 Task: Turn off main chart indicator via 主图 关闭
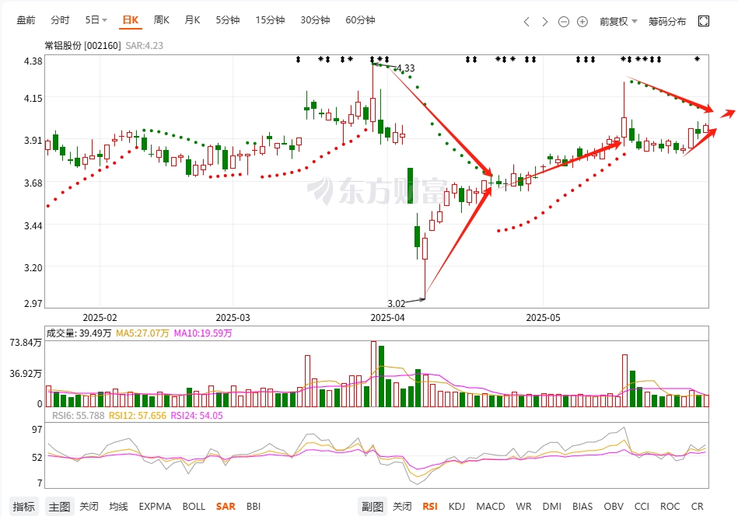89,507
